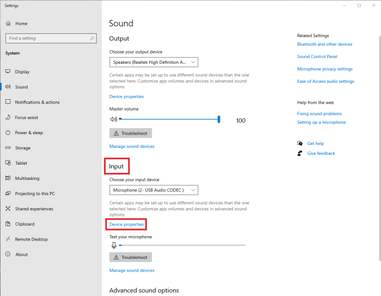Click input Troubleshoot button below microphone test
The width and height of the screenshot is (381, 296).
[131, 257]
